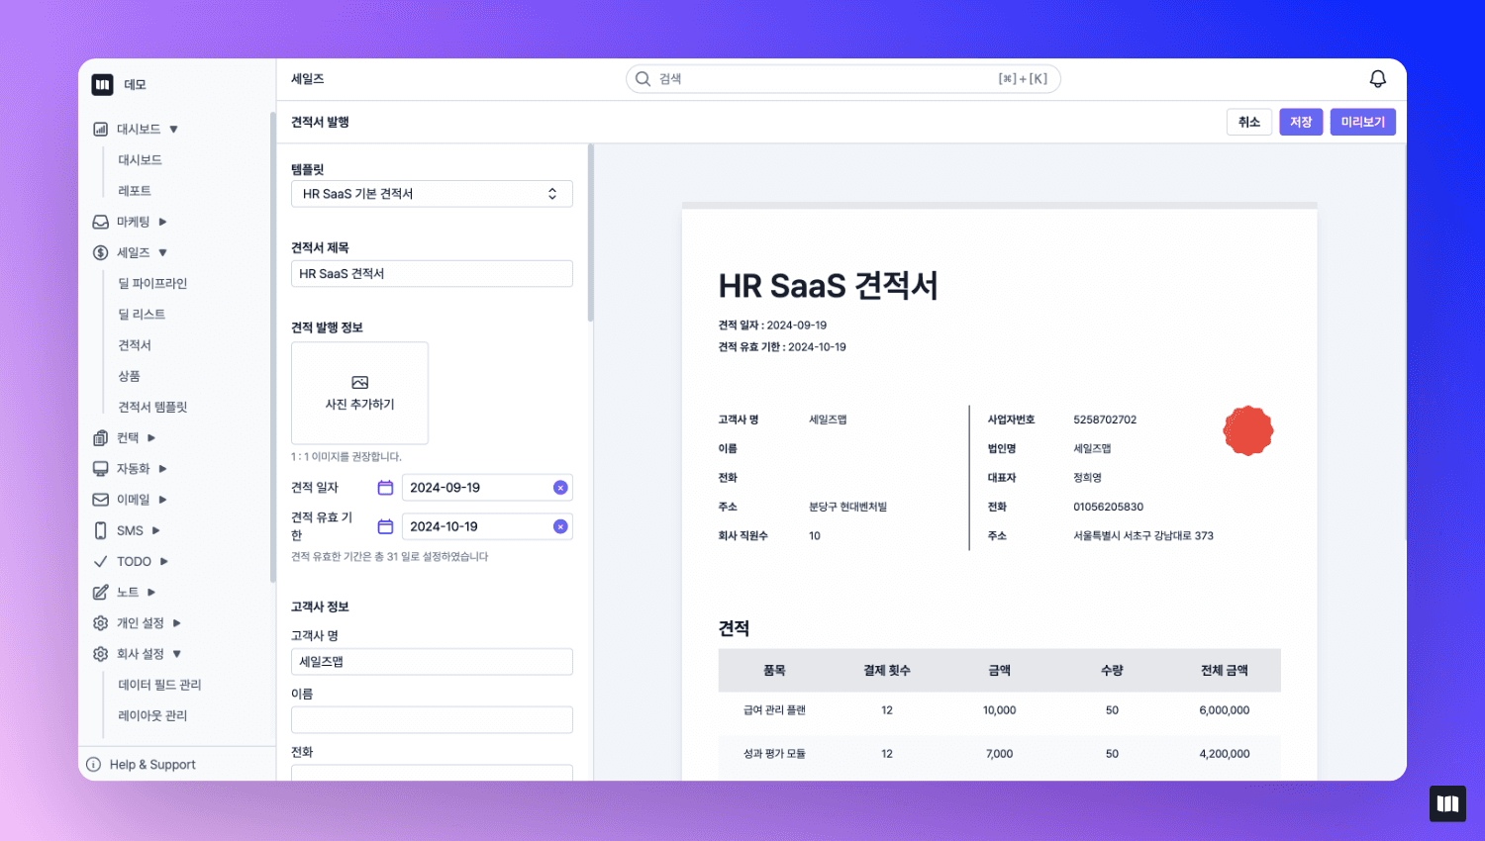The height and width of the screenshot is (841, 1485).
Task: Click the 컨택 contacts icon
Action: coord(100,437)
